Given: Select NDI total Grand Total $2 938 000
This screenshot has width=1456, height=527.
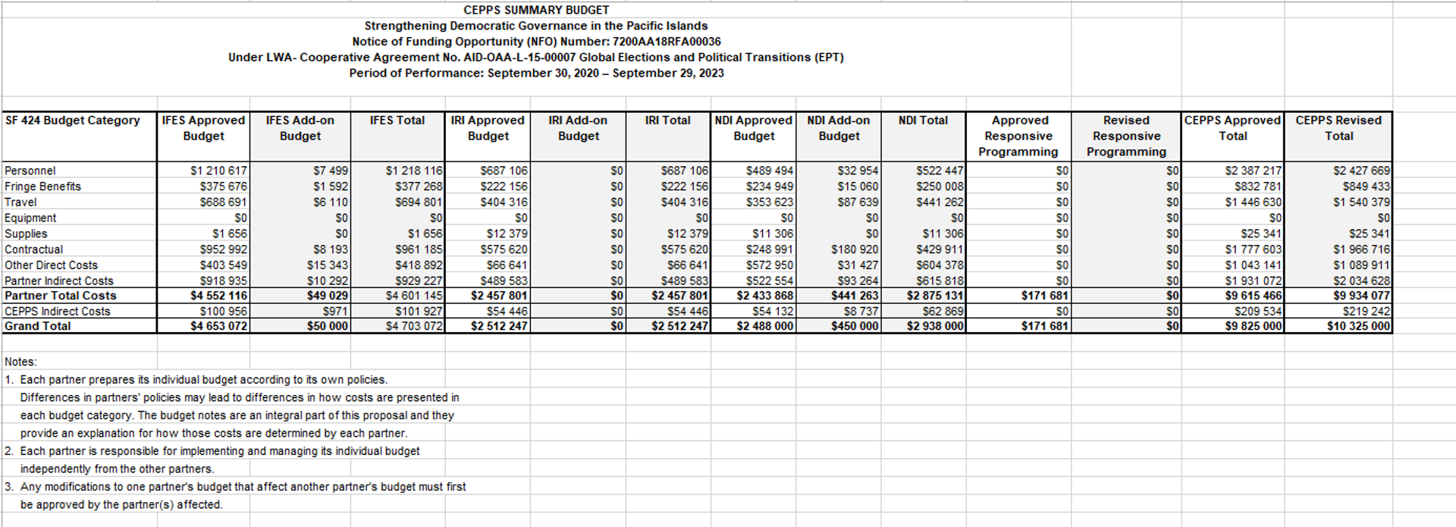Looking at the screenshot, I should click(936, 326).
